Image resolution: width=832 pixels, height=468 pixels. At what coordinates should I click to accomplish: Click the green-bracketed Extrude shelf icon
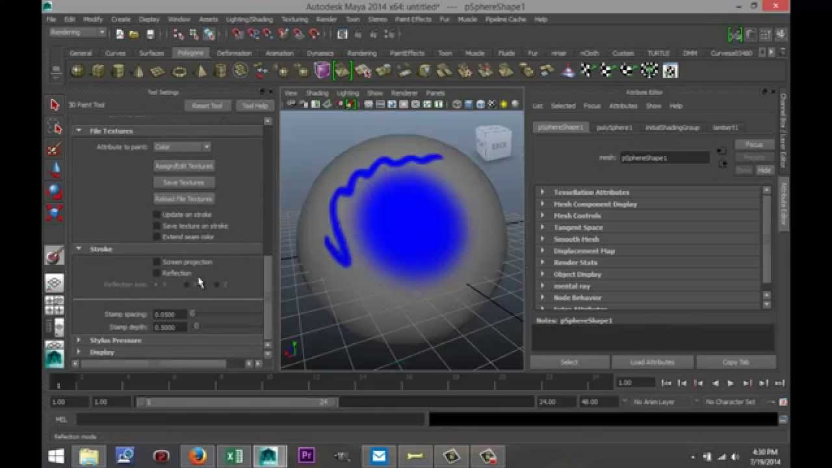tap(342, 70)
